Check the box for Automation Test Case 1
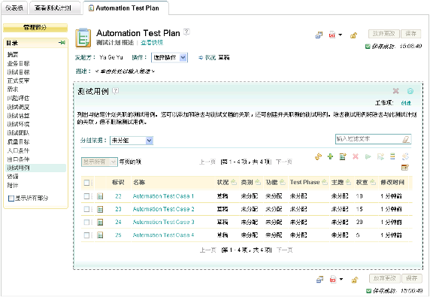Image resolution: width=430 pixels, height=297 pixels. (x=86, y=196)
